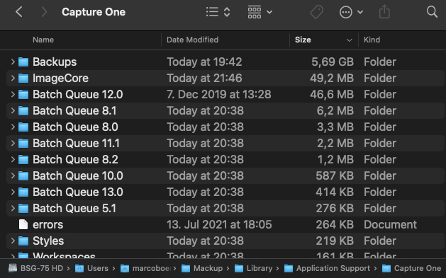Select the Batch Queue 8.0 folder icon
This screenshot has width=446, height=278.
(23, 127)
